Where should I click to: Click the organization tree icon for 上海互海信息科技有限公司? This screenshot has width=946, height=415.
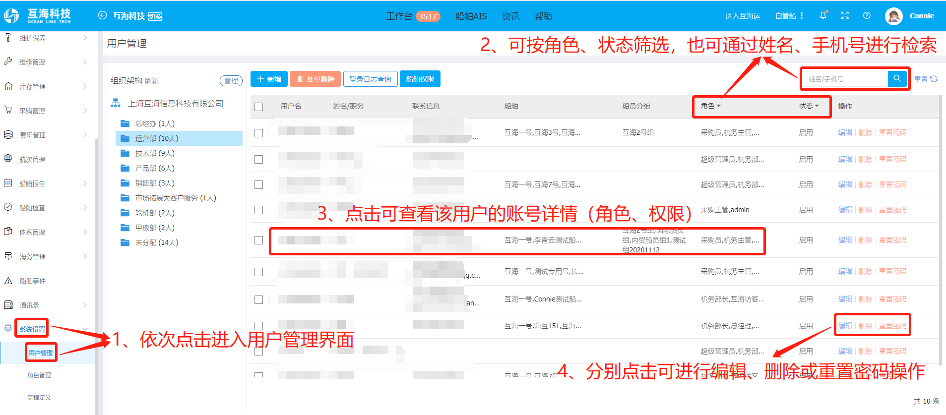pos(116,103)
